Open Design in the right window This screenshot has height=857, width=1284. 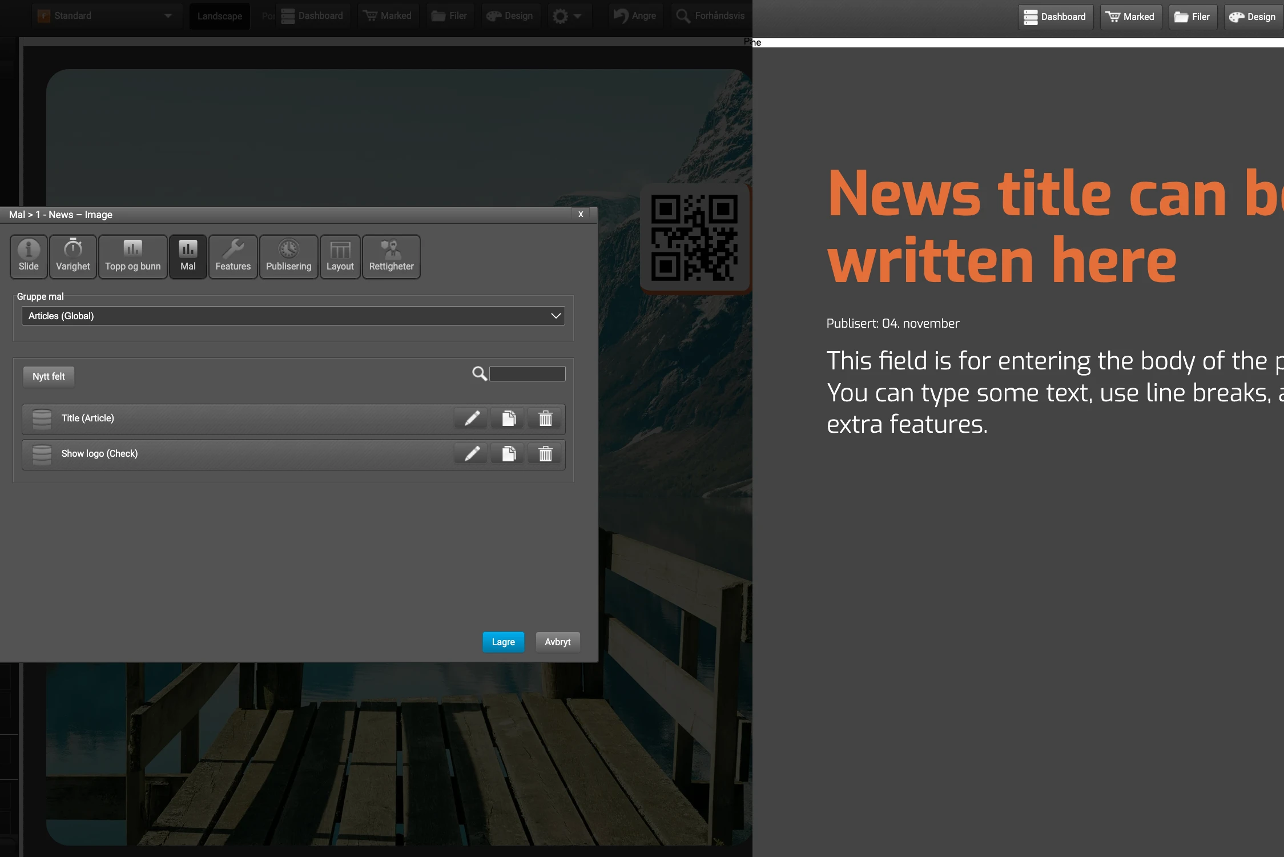click(1253, 17)
